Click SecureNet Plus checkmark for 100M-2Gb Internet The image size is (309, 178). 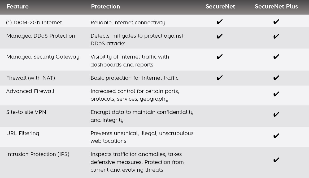[x=276, y=22]
